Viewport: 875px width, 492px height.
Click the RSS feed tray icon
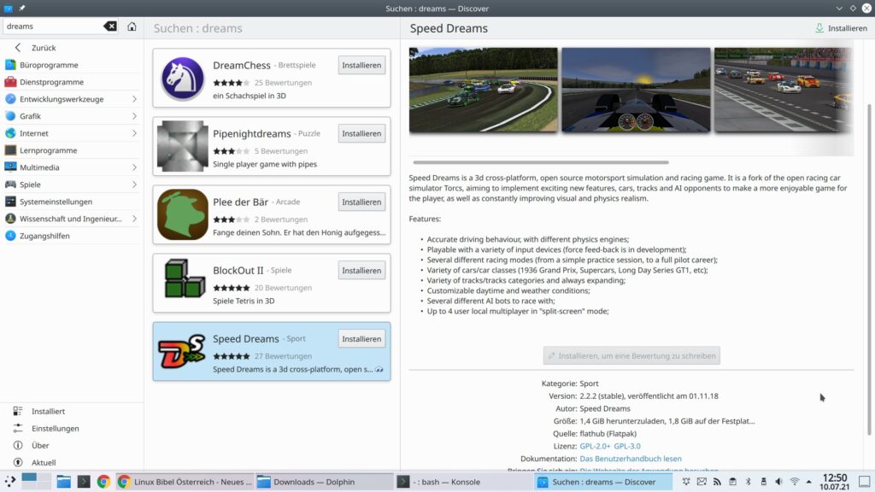point(717,482)
